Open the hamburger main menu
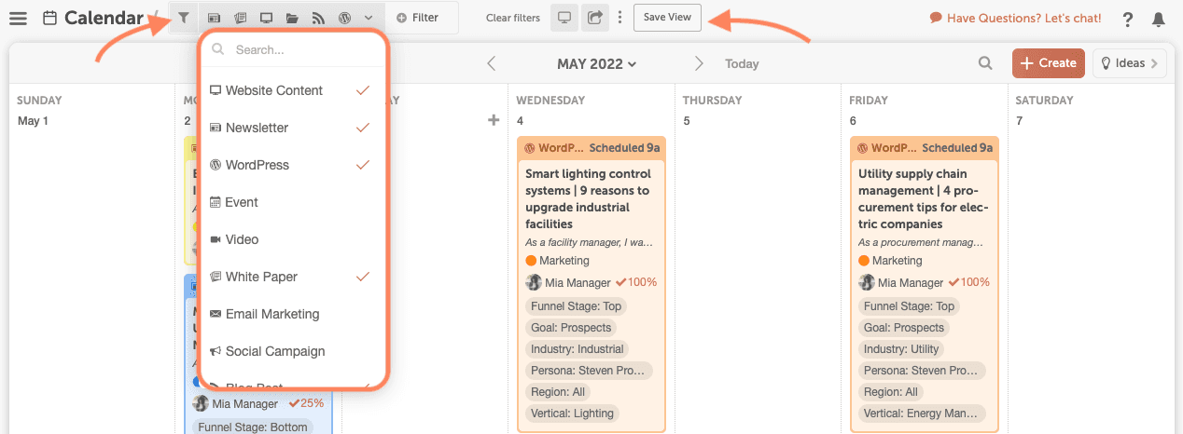 pyautogui.click(x=18, y=18)
